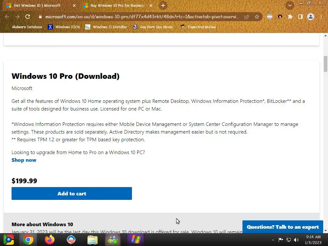Open the network status tray icon
The height and width of the screenshot is (246, 328).
pos(289,240)
